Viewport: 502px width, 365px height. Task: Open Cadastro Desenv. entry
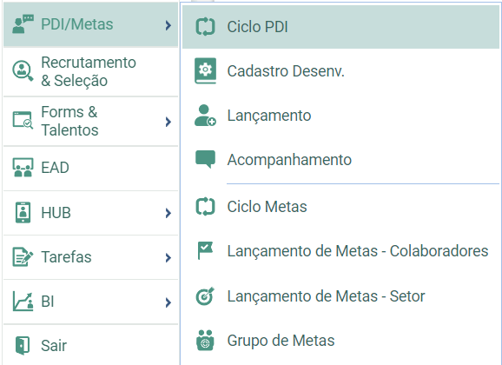tap(340, 71)
